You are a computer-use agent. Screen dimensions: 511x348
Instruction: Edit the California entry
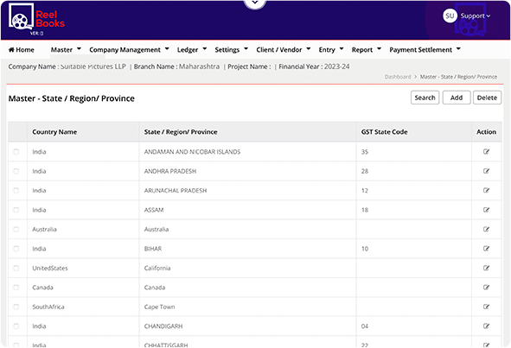pos(486,268)
